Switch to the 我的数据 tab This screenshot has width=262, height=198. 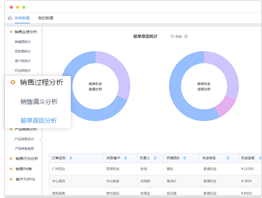[45, 18]
